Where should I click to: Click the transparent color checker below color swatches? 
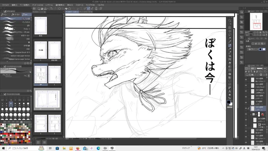coord(230,107)
